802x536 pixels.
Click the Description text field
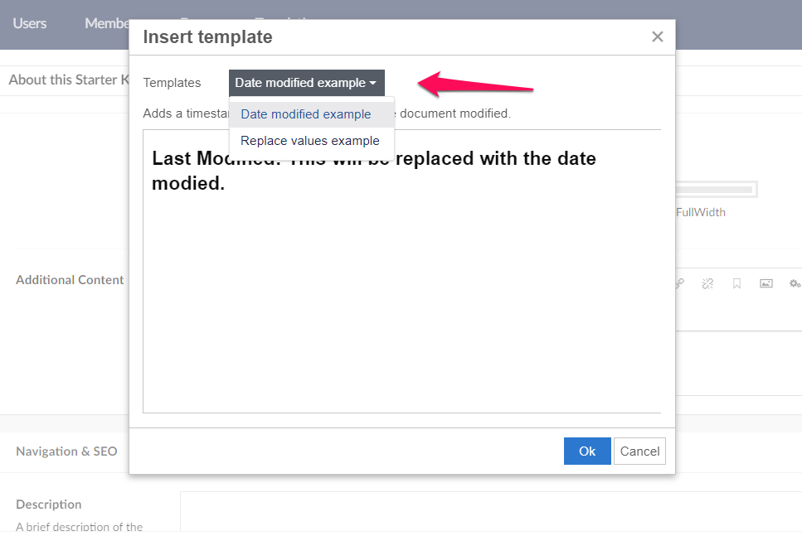[x=491, y=514]
